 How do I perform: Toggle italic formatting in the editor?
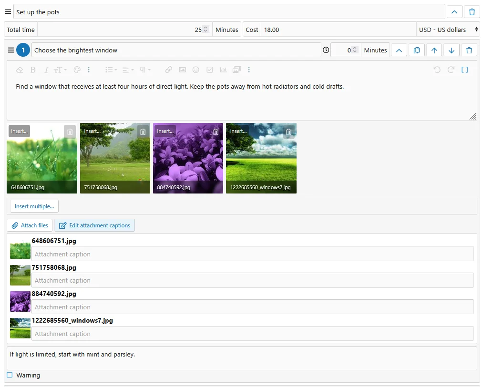[x=46, y=70]
